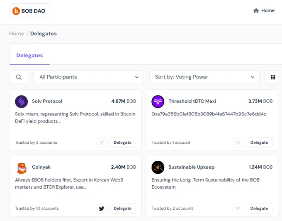The width and height of the screenshot is (282, 221).
Task: Delegate to Coinyak
Action: (123, 209)
